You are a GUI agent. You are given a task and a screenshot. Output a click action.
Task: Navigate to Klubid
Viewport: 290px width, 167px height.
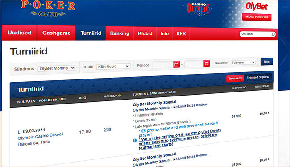click(145, 33)
